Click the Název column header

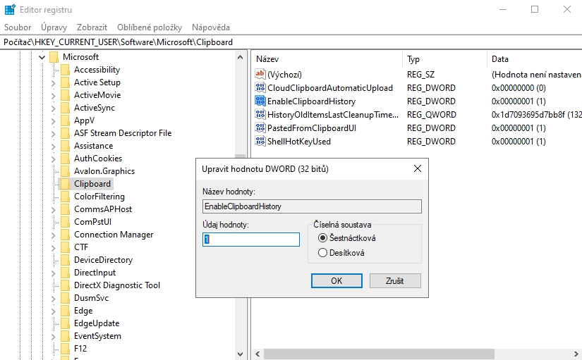pyautogui.click(x=328, y=59)
